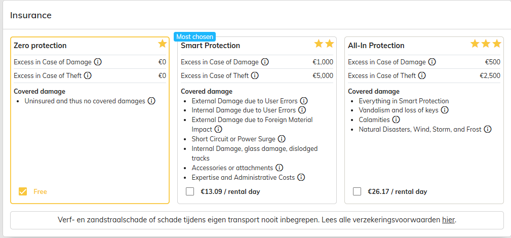Show info for External Damage due to User Errors

(304, 101)
